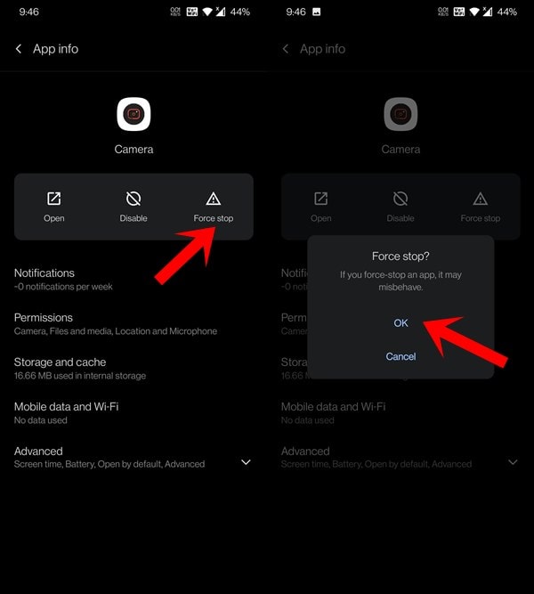The image size is (534, 594).
Task: Open the Notifications settings on the left screen
Action: [133, 280]
